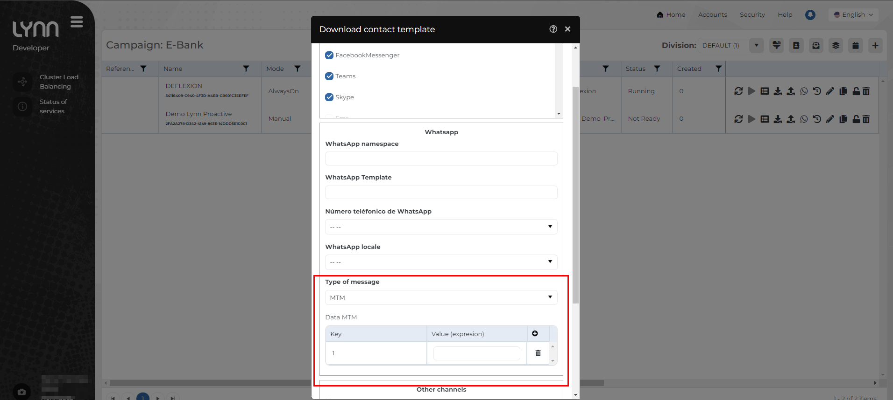Open WhatsApp icon on DEFLEXION row

coord(804,91)
